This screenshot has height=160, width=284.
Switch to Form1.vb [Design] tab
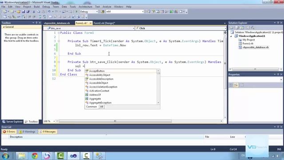104,23
